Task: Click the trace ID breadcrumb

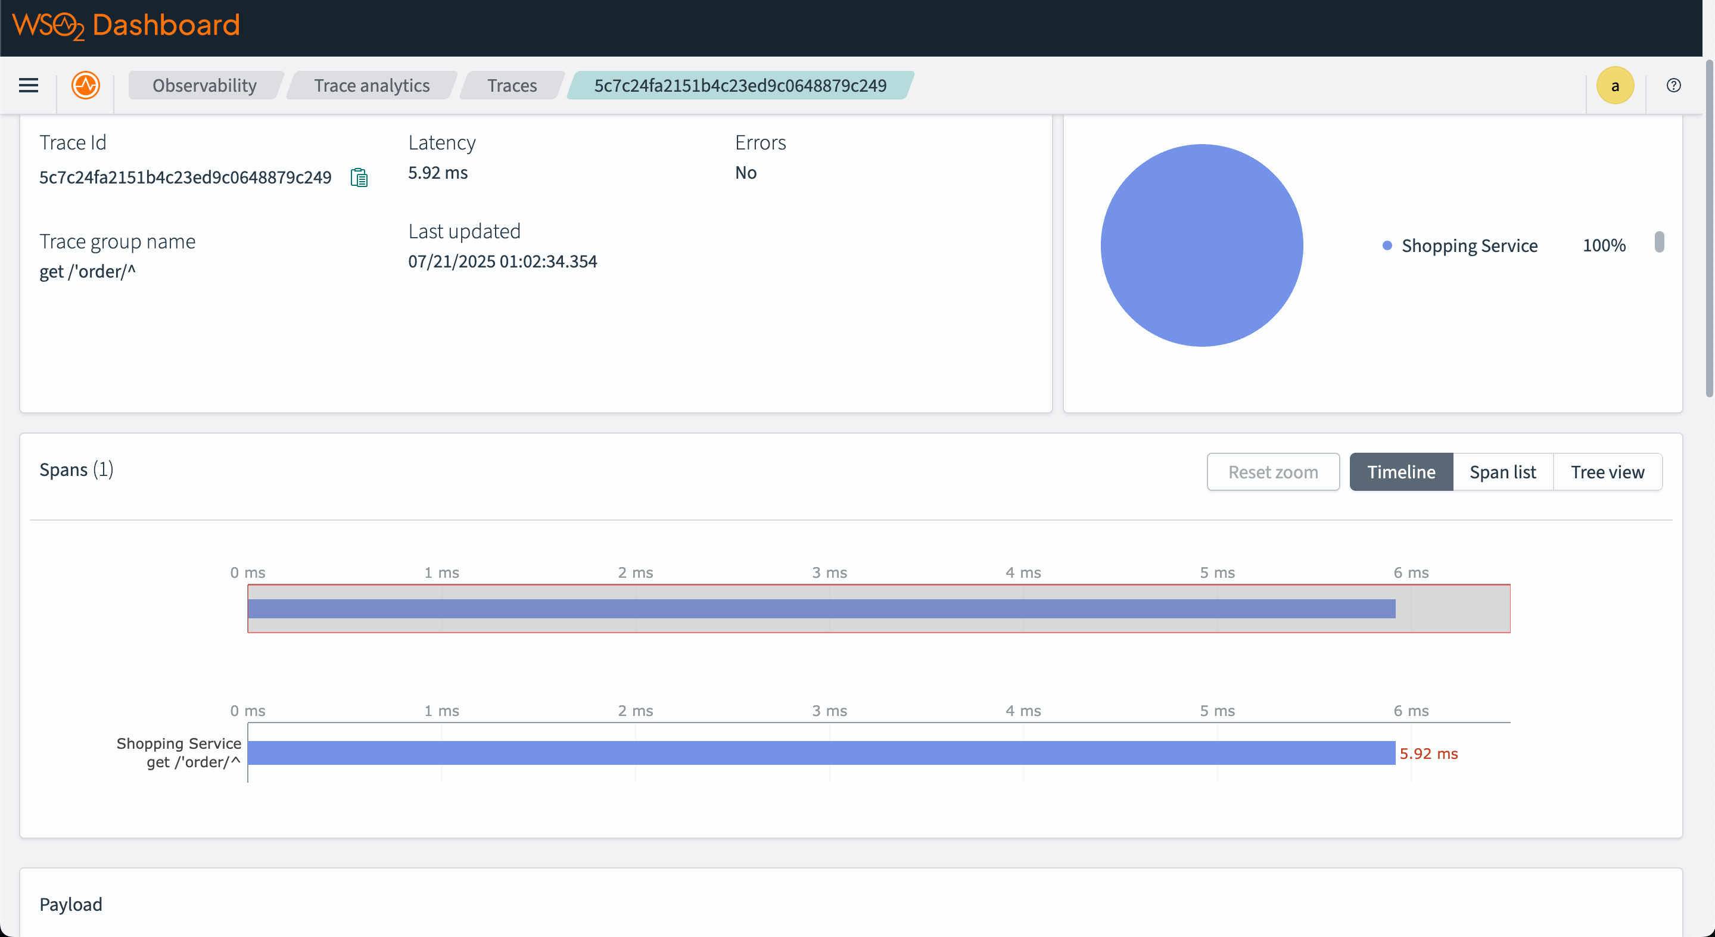Action: coord(740,85)
